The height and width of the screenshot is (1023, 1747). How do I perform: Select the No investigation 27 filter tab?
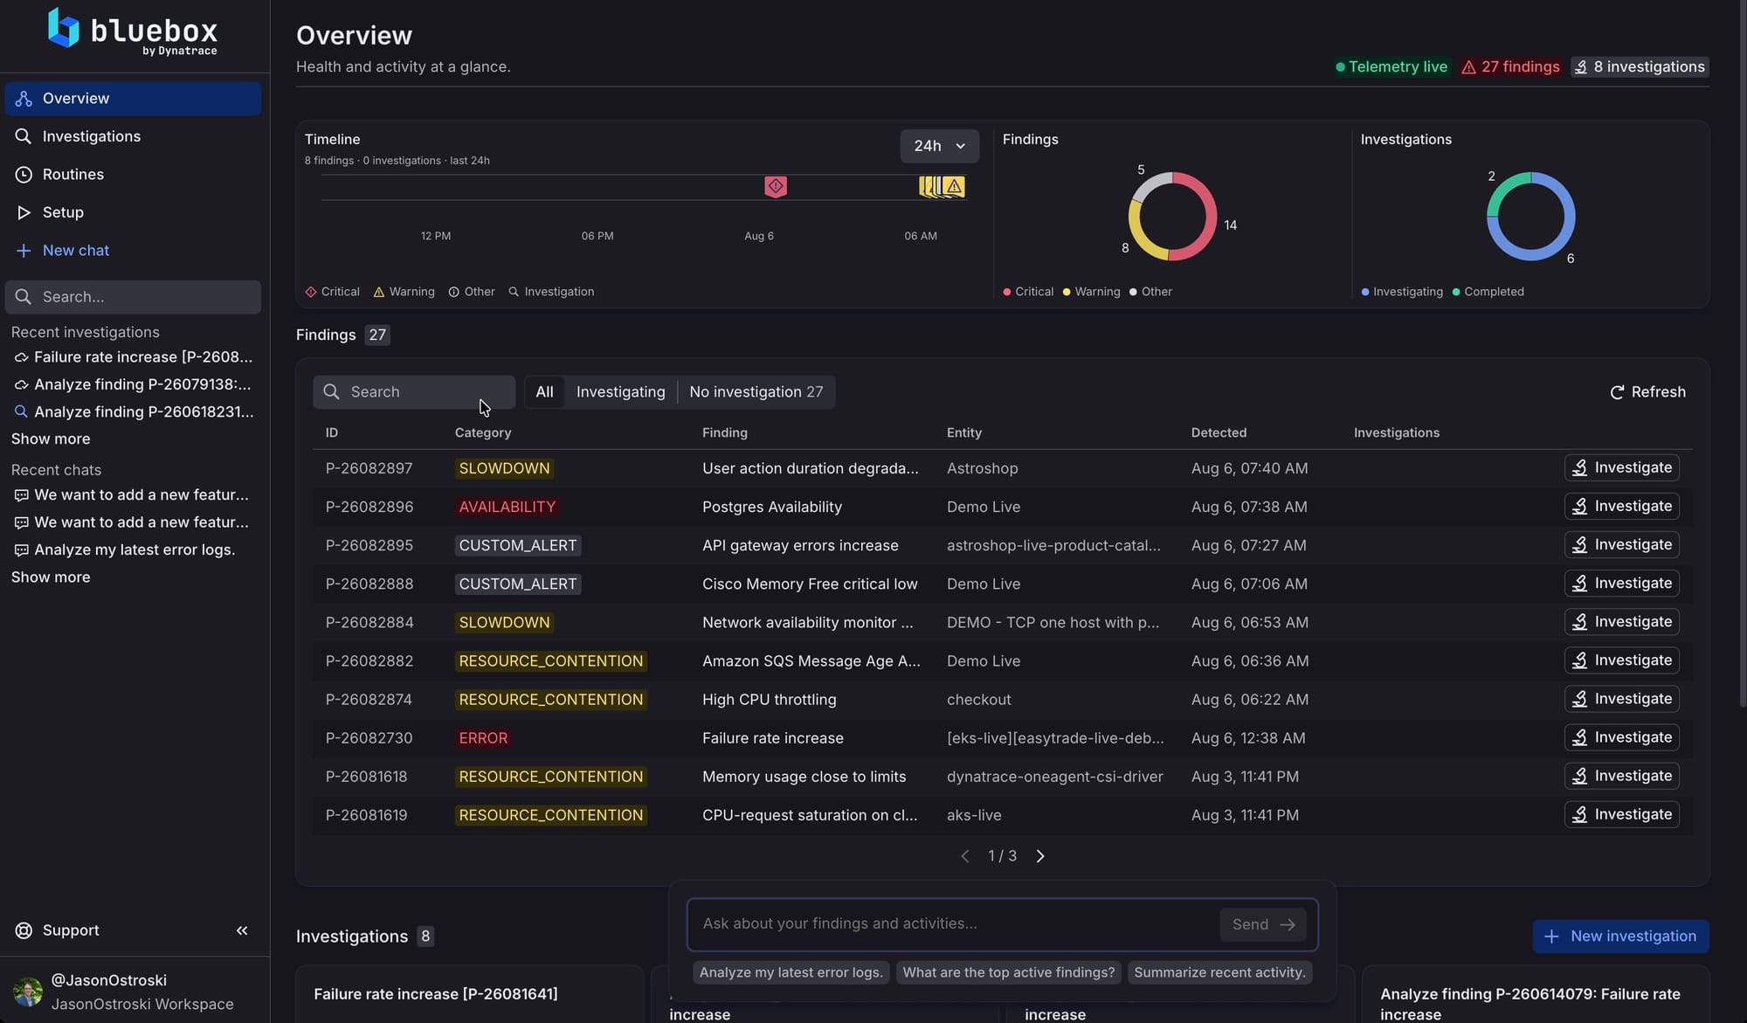pyautogui.click(x=756, y=392)
